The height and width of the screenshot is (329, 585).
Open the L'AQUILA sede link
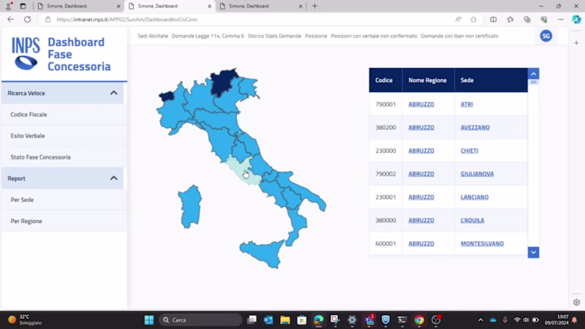pos(472,221)
